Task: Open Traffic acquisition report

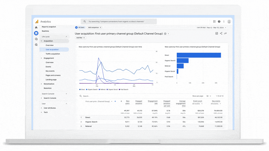Action: point(53,54)
